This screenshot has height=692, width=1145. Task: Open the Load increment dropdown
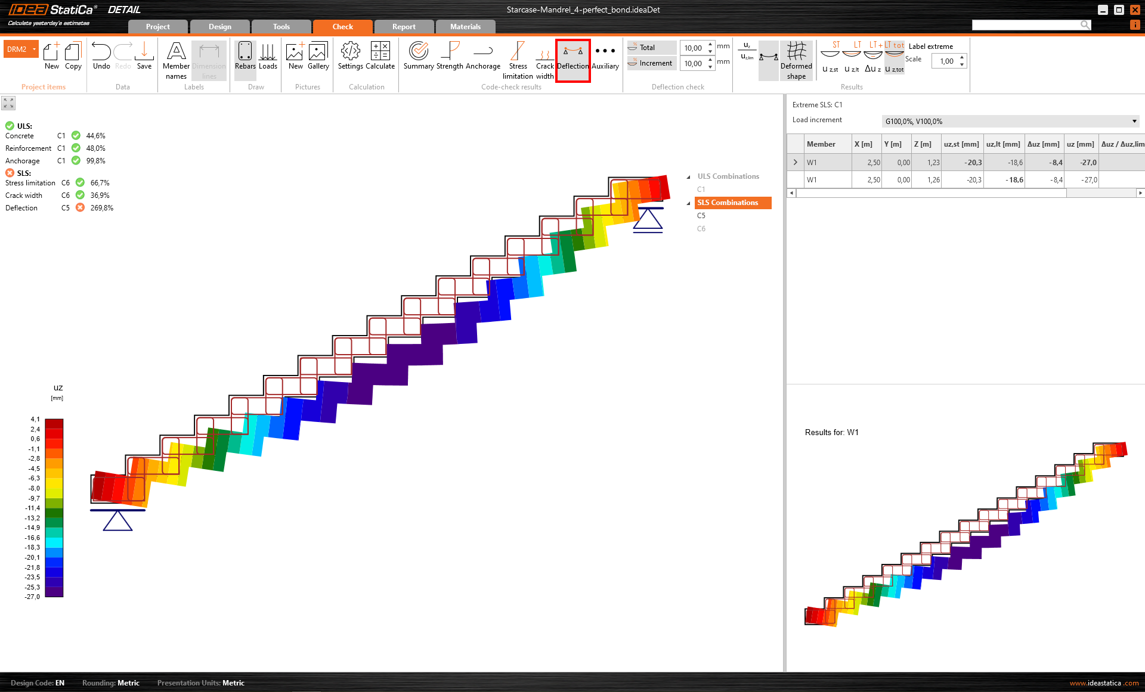coord(1134,121)
